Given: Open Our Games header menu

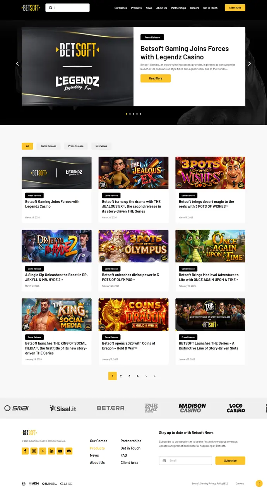Looking at the screenshot, I should click(121, 8).
